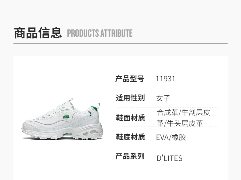The width and height of the screenshot is (241, 180).
Task: Click the sole material value EVA/橡胶
Action: [171, 137]
